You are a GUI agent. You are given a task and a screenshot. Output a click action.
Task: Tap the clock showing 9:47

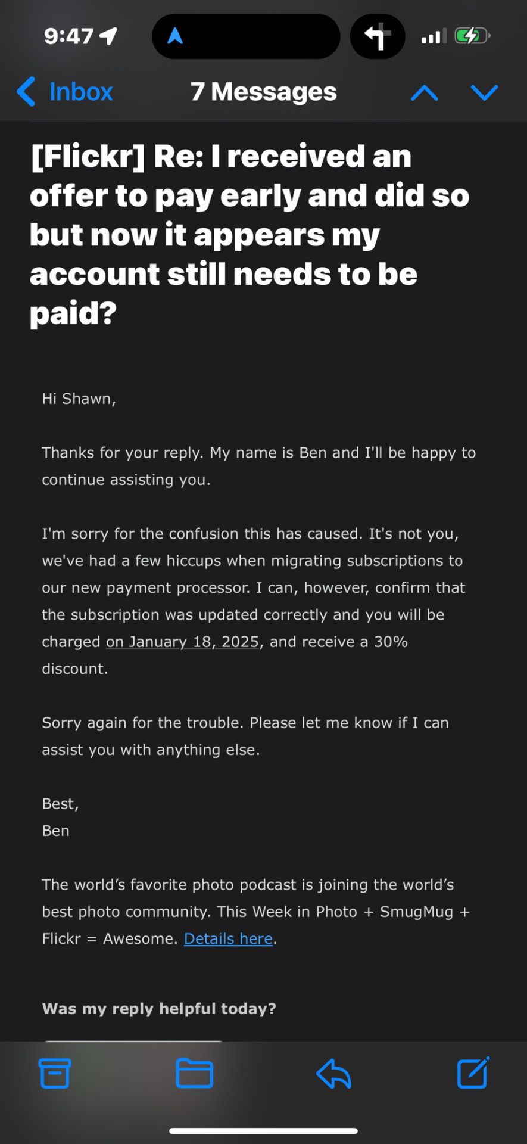[68, 36]
